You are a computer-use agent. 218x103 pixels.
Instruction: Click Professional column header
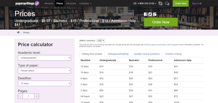click(155, 60)
